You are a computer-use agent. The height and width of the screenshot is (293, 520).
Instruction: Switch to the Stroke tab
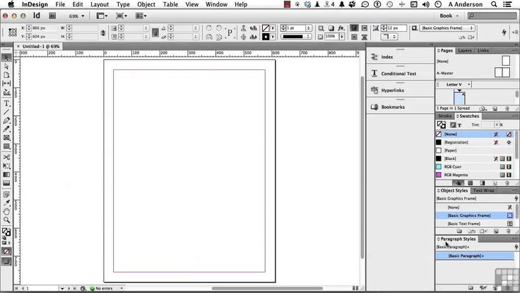click(444, 116)
